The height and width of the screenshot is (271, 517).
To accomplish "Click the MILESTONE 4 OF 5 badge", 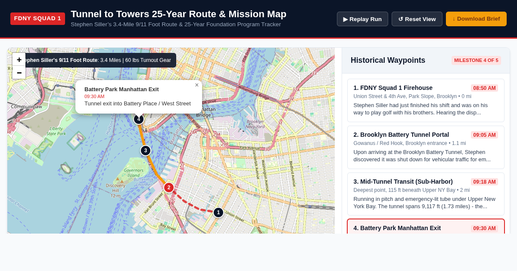I will (476, 60).
